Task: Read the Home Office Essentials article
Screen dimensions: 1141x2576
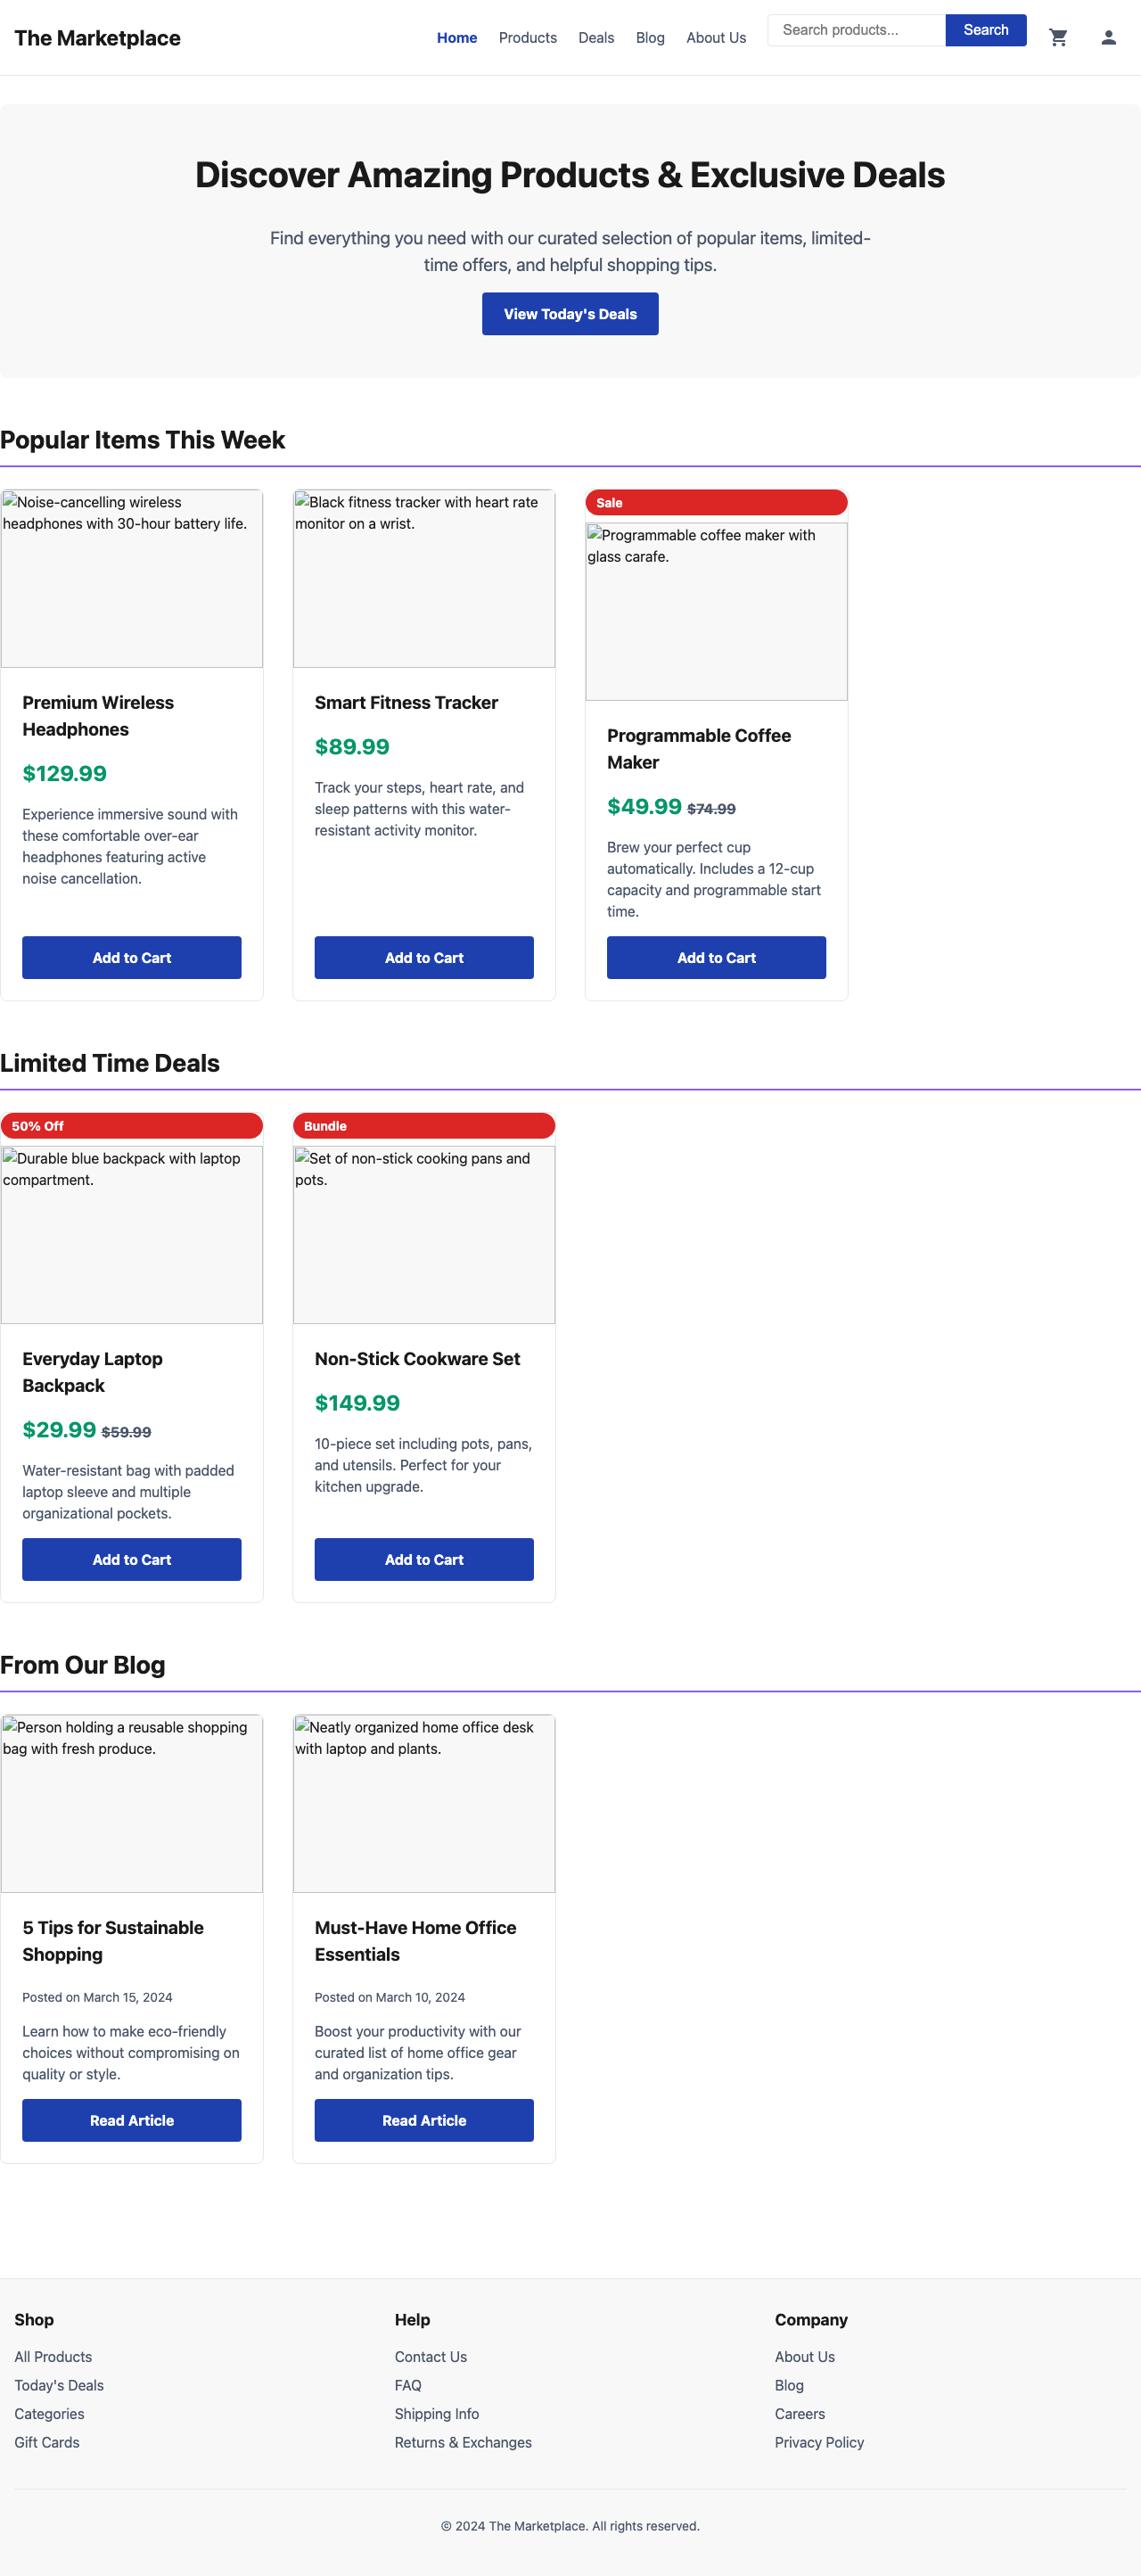Action: [x=424, y=2120]
